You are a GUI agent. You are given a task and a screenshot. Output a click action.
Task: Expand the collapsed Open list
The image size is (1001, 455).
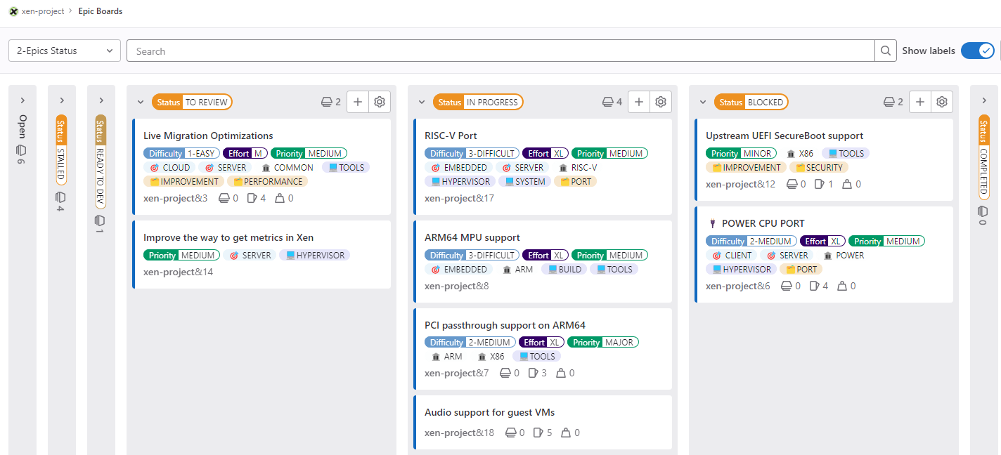pyautogui.click(x=22, y=99)
